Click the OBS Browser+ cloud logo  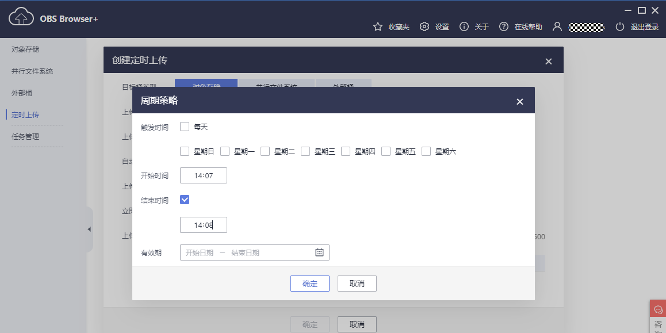[x=21, y=18]
